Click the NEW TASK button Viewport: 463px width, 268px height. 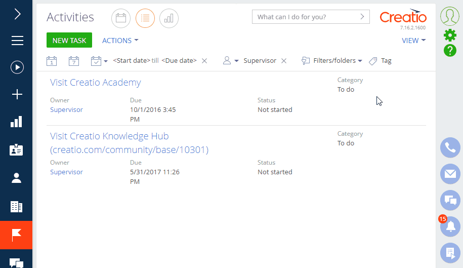(x=69, y=40)
